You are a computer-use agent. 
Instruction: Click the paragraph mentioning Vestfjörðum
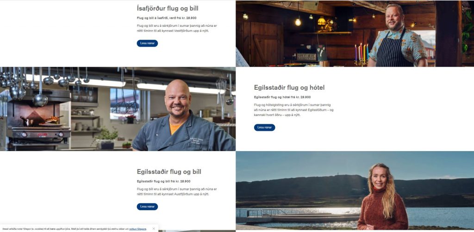tap(177, 28)
